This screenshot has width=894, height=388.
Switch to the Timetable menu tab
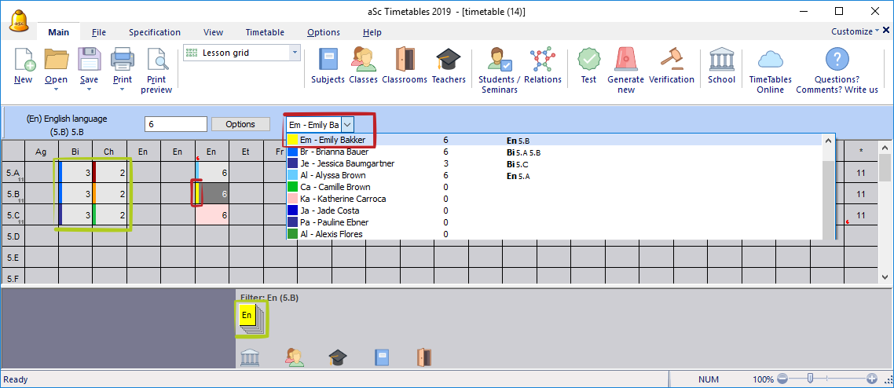[x=265, y=32]
